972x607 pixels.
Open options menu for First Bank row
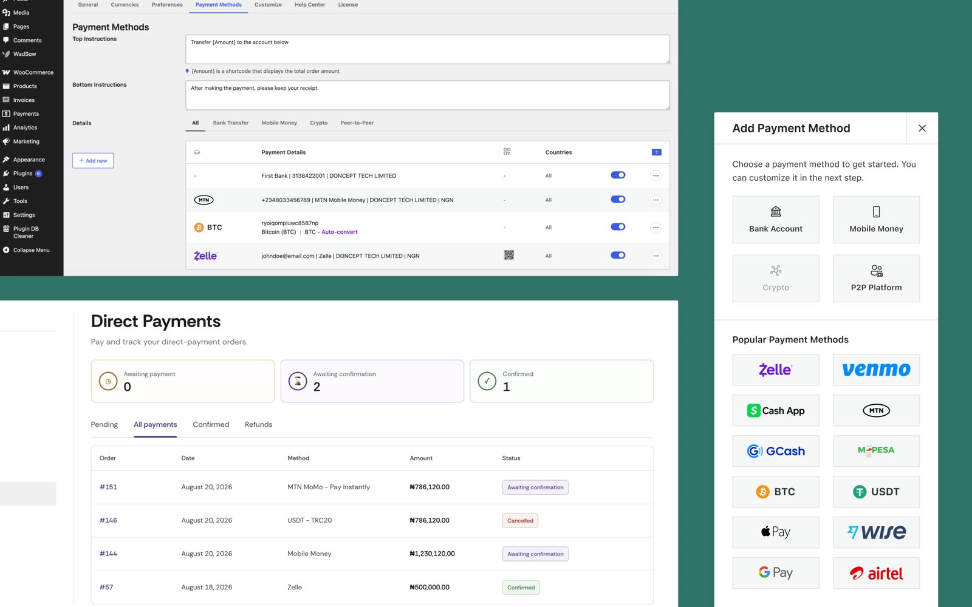point(655,176)
